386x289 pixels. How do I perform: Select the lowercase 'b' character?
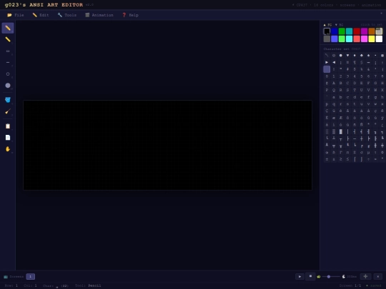[341, 97]
